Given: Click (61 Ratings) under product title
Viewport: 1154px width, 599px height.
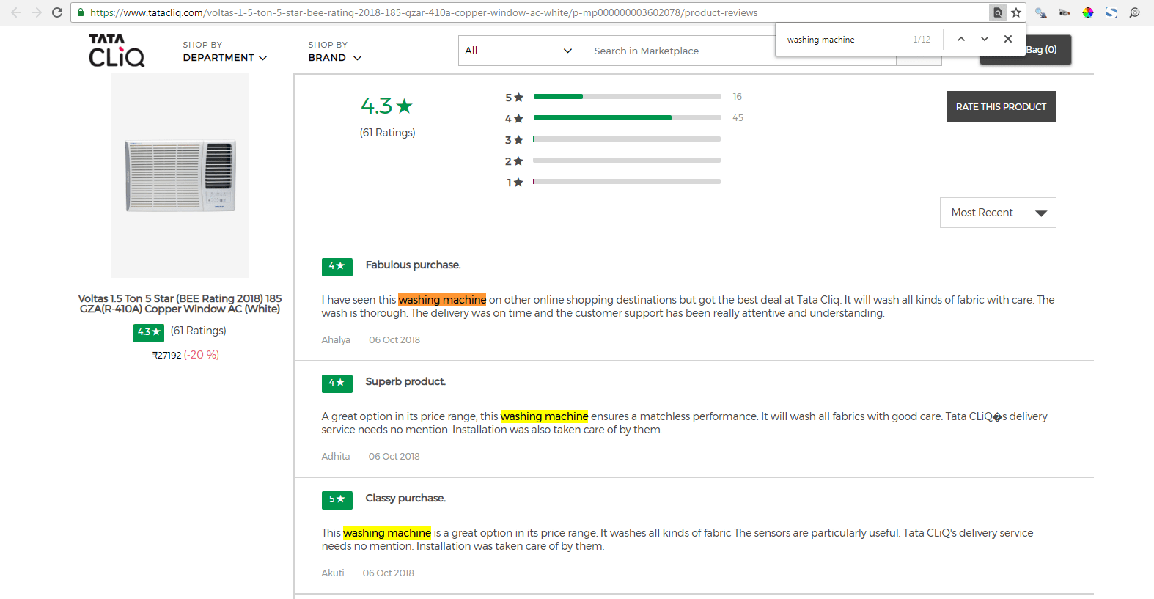Looking at the screenshot, I should (x=199, y=331).
